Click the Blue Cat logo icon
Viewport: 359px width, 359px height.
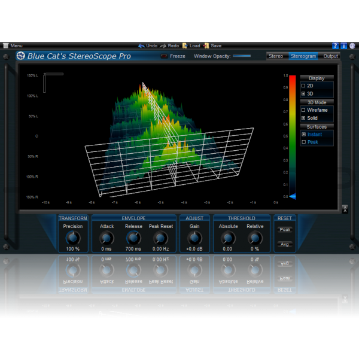point(21,56)
